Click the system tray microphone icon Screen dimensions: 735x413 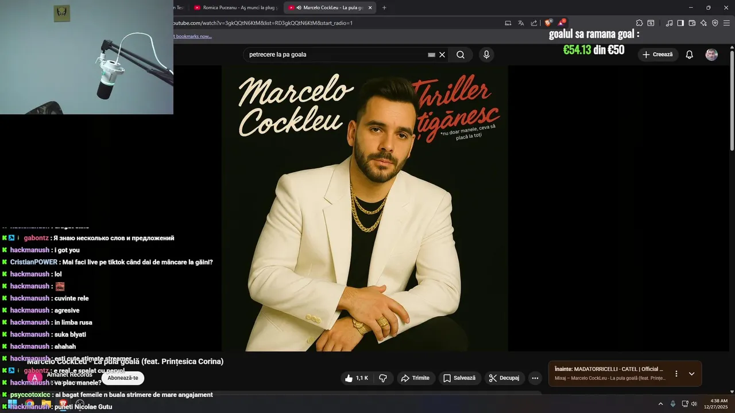coord(673,404)
